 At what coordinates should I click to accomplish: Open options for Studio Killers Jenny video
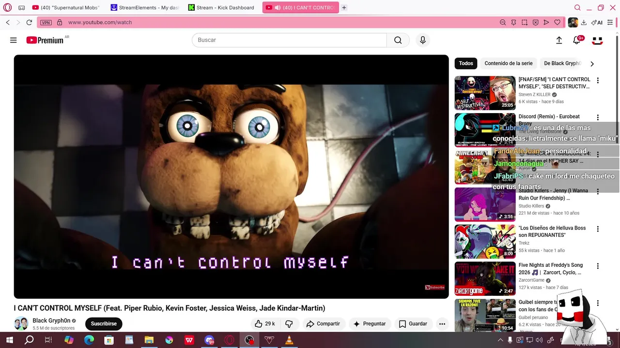pos(598,191)
